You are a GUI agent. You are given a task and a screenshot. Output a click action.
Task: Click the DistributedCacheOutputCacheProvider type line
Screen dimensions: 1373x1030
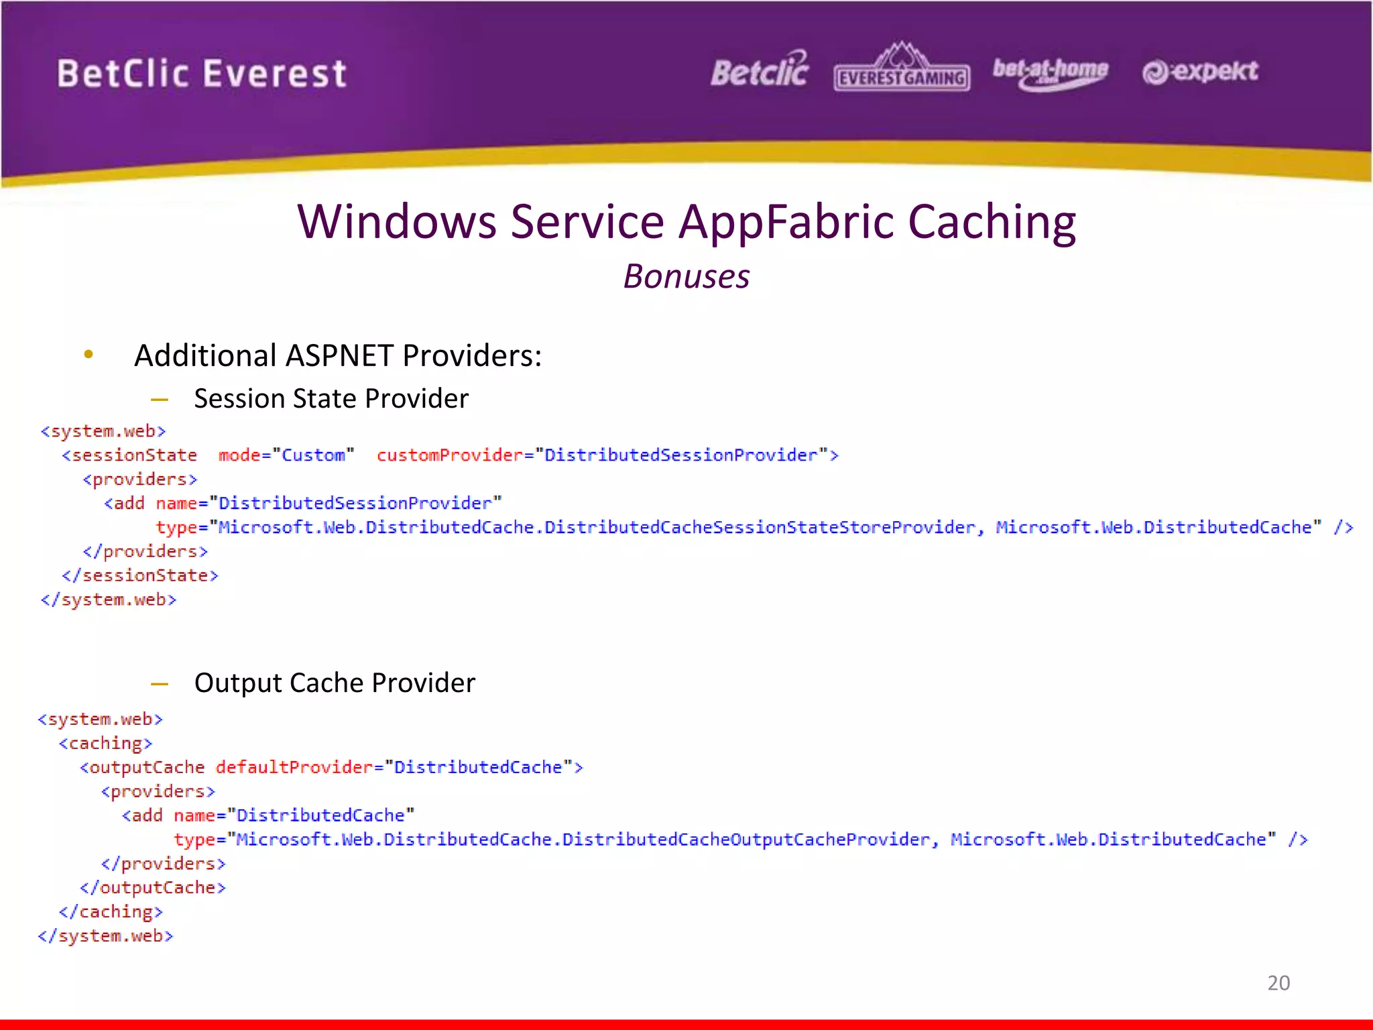point(741,840)
